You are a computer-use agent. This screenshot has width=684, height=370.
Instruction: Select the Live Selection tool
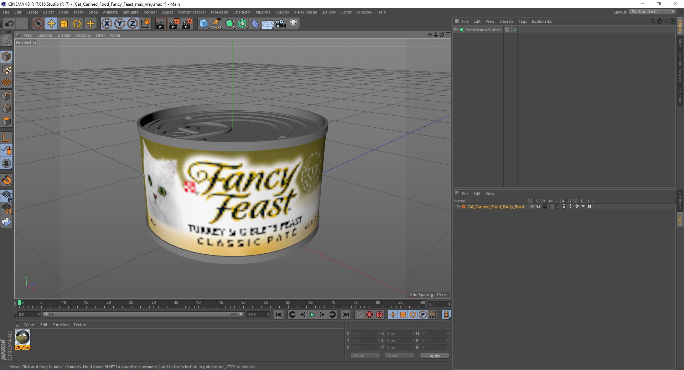point(38,24)
